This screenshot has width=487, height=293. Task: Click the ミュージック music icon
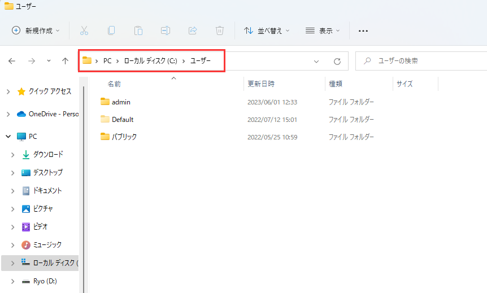pos(26,245)
